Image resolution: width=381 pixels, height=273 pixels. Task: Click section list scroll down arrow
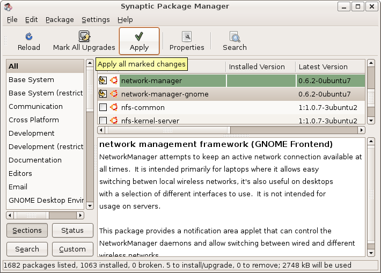click(x=90, y=206)
